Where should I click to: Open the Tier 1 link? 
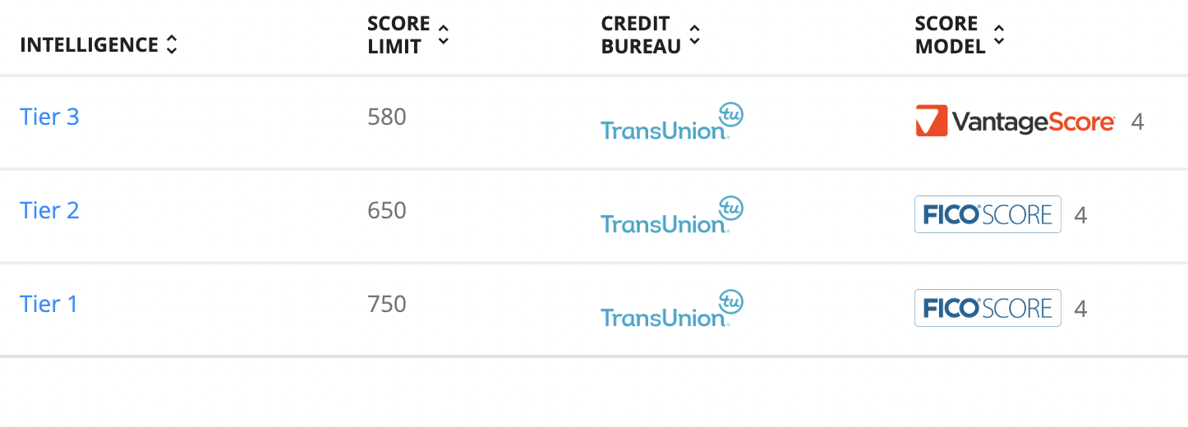48,304
